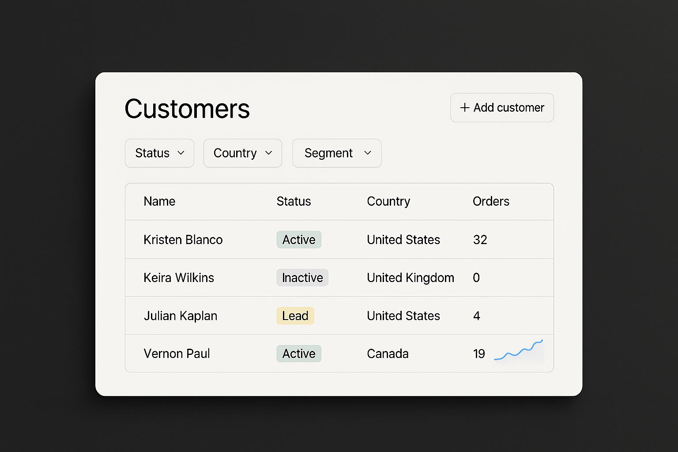Screen dimensions: 678x452
Task: Click the blue sparkline chart in Vernon Paul row
Action: click(518, 351)
